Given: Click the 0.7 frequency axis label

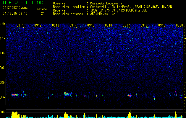Looking at the screenshot, I should 2,97.
